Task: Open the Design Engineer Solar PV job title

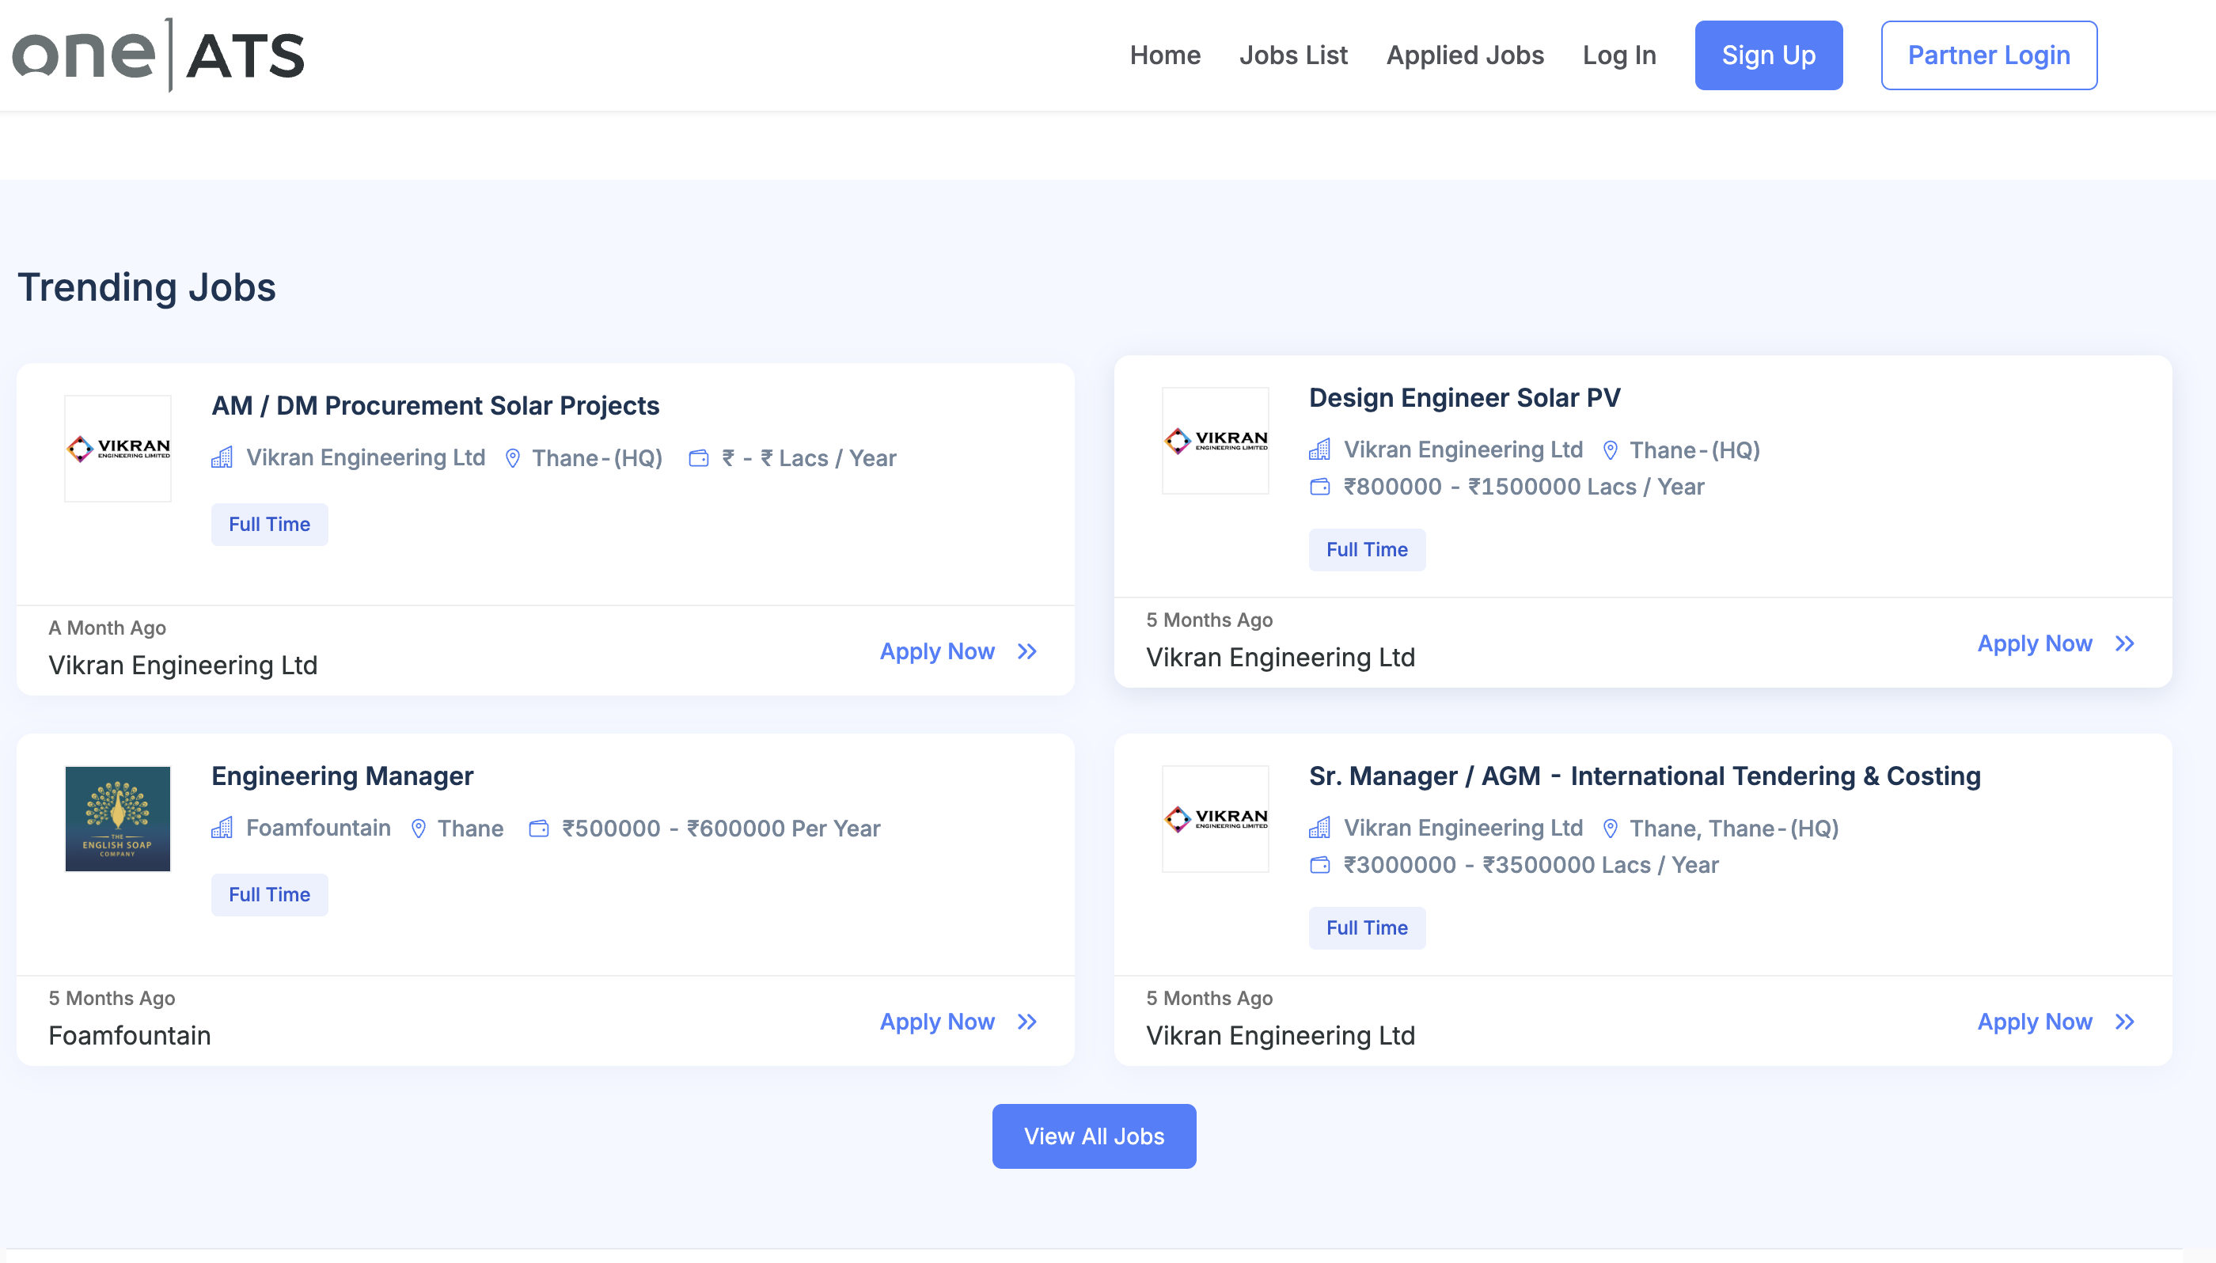Action: pos(1464,397)
